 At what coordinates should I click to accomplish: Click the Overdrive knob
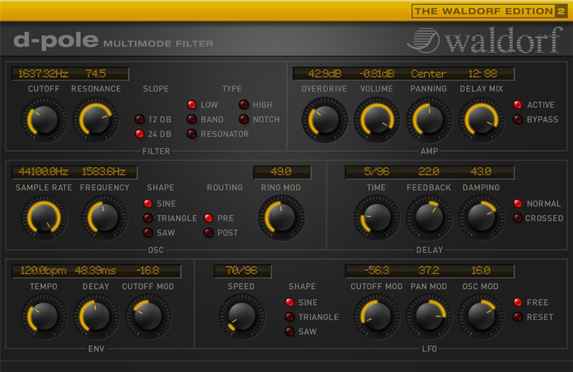324,119
